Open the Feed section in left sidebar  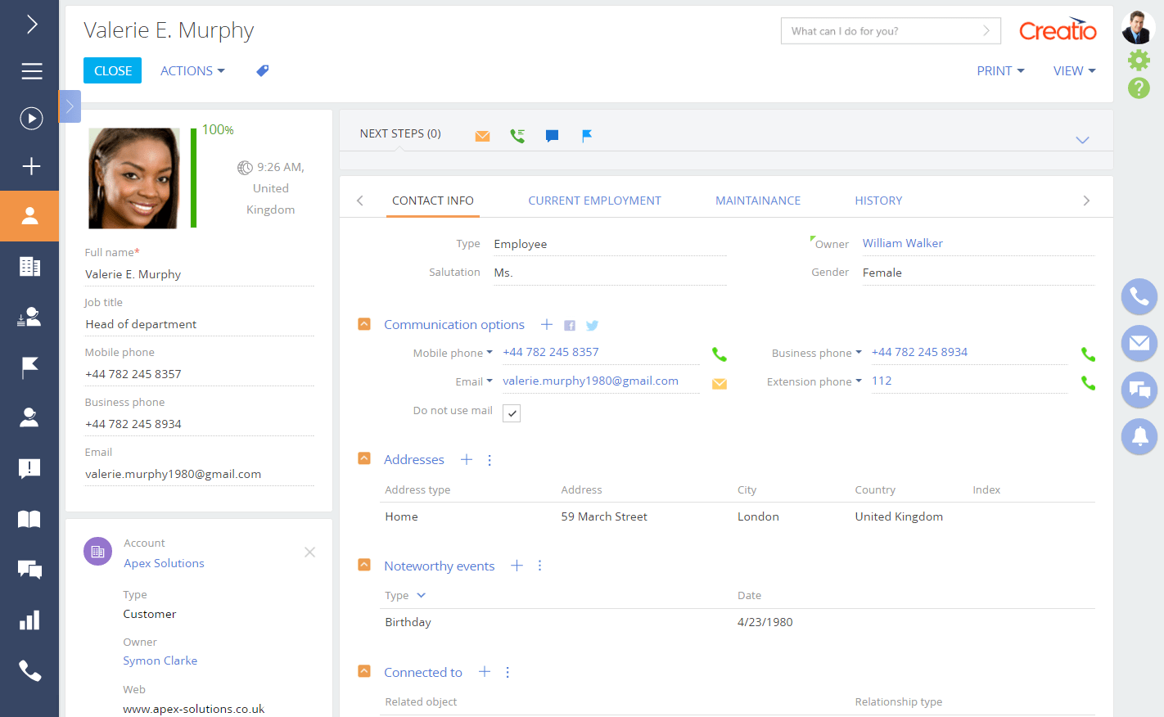click(29, 570)
